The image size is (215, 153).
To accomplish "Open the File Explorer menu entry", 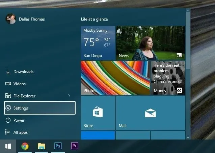I will (40, 96).
